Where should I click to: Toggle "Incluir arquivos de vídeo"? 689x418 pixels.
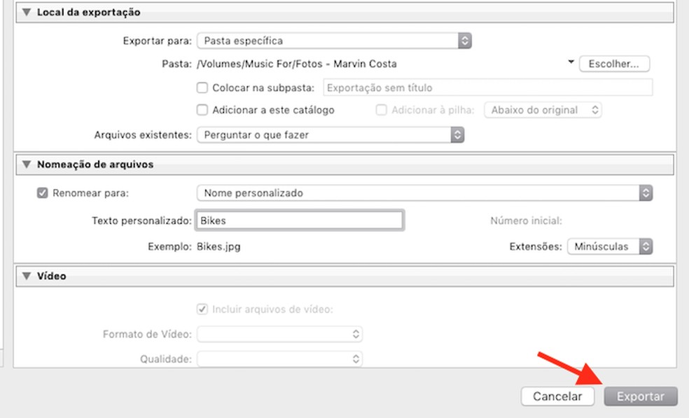coord(202,309)
